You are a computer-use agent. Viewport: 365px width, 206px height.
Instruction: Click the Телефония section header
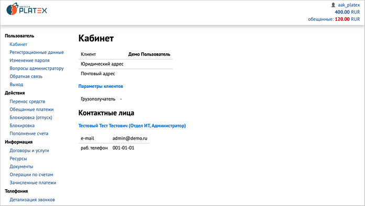[16, 191]
